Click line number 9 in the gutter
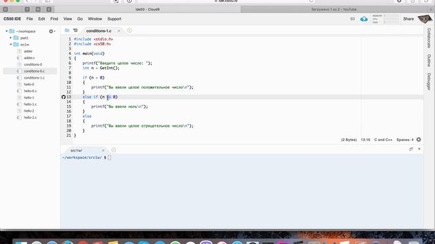The image size is (435, 244). 69,77
